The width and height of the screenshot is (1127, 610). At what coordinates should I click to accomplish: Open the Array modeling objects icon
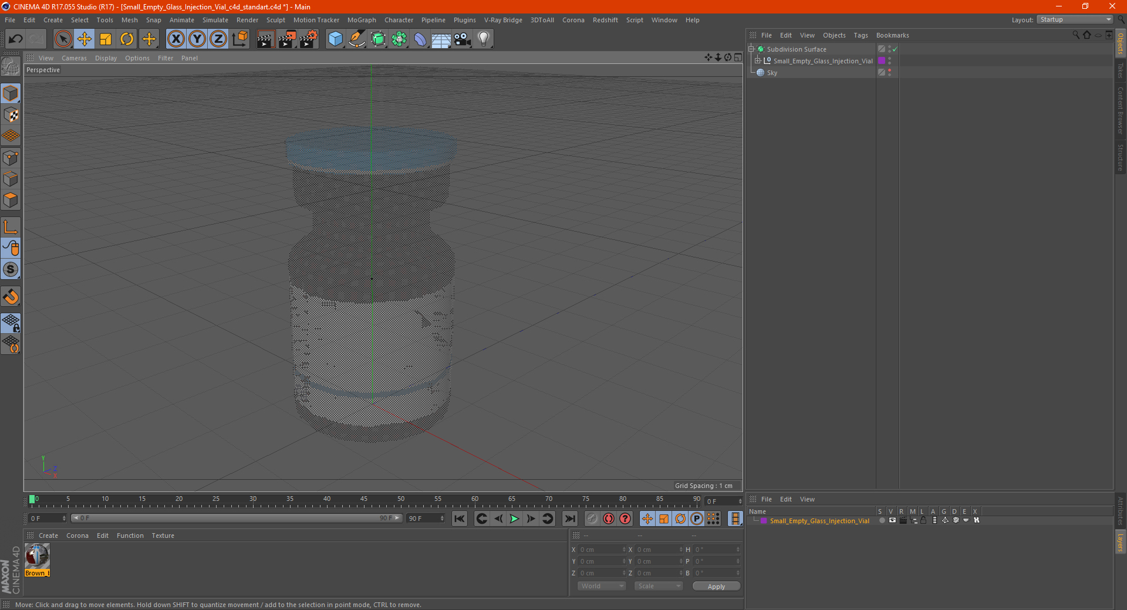pyautogui.click(x=400, y=39)
